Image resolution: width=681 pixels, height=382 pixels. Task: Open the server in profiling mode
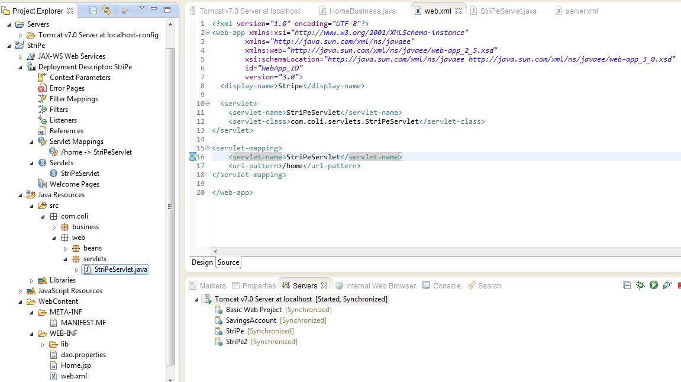tap(667, 285)
